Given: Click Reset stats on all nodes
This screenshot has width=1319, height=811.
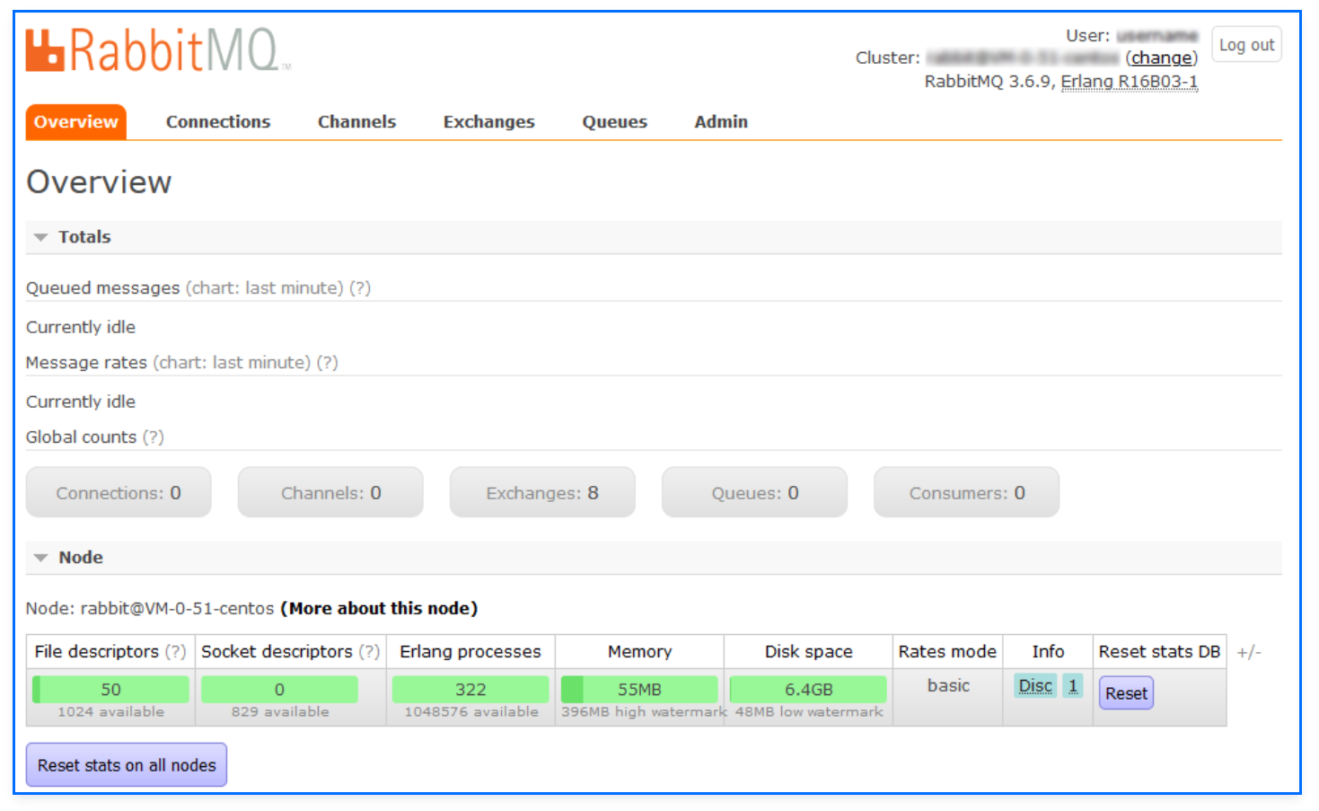Looking at the screenshot, I should pyautogui.click(x=127, y=765).
